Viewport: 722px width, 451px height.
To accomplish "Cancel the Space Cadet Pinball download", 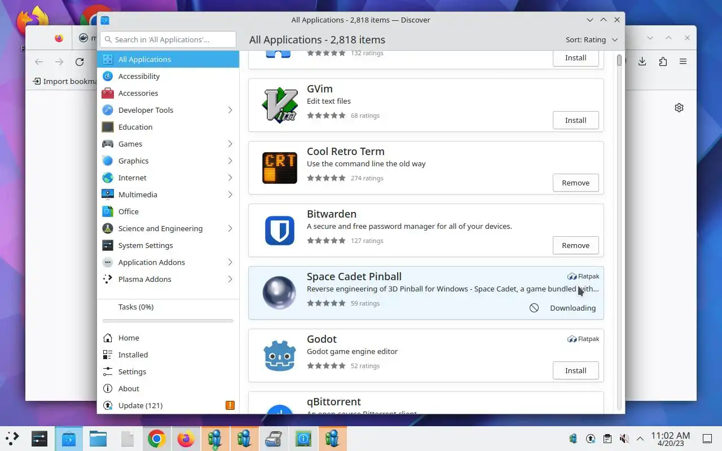I will point(534,308).
